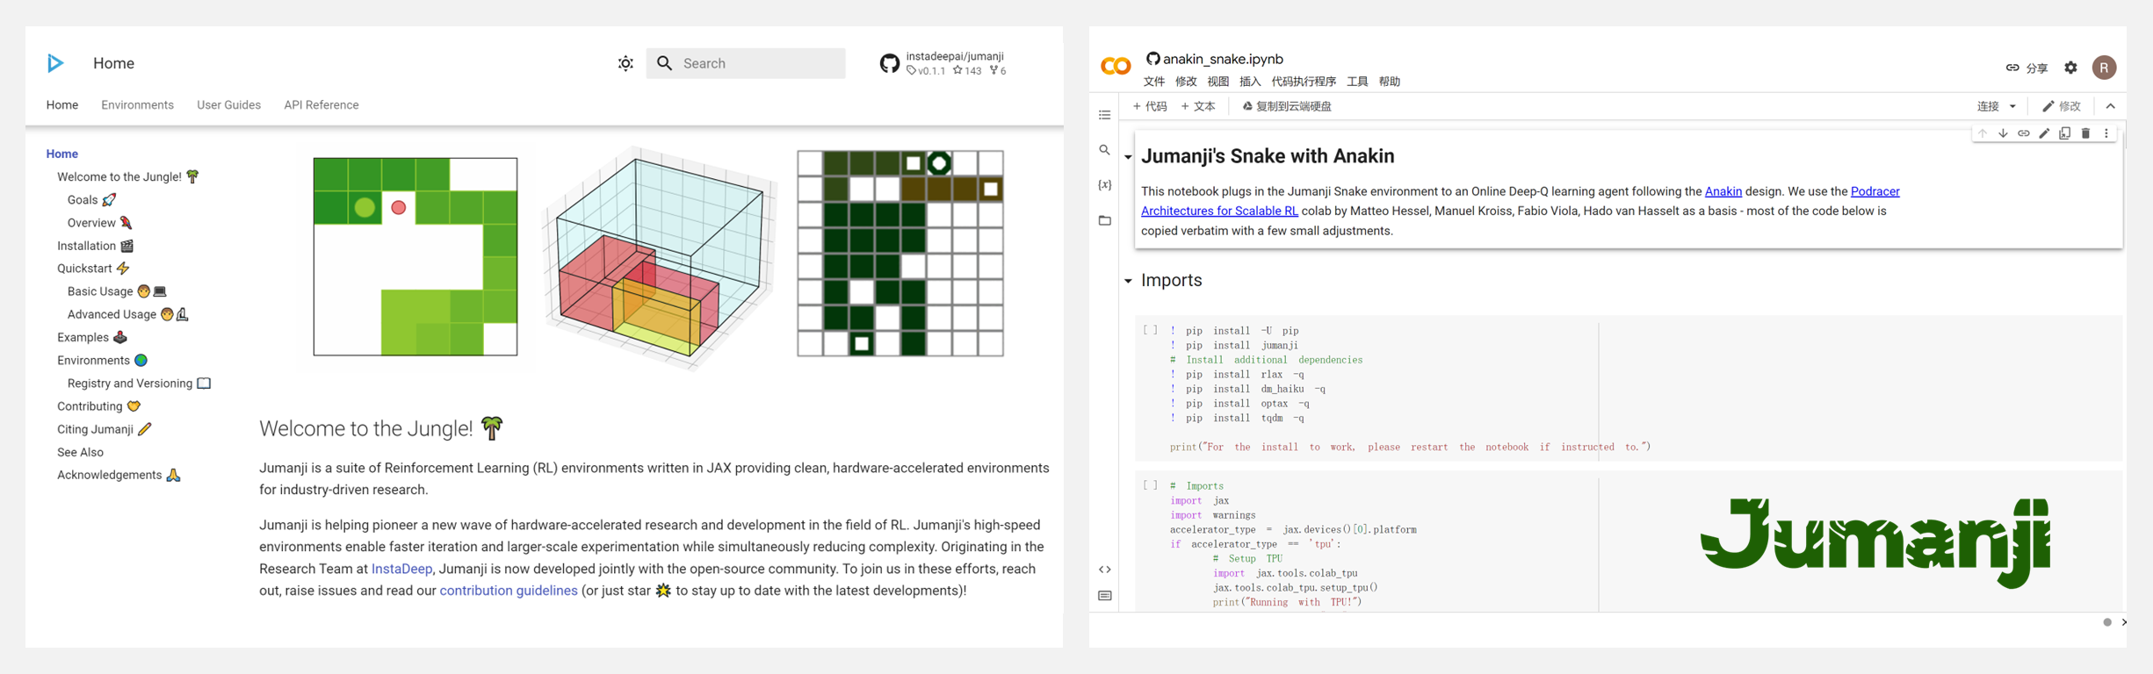Go to the Goals sidebar item
Screen dimensions: 2153x674
(91, 199)
